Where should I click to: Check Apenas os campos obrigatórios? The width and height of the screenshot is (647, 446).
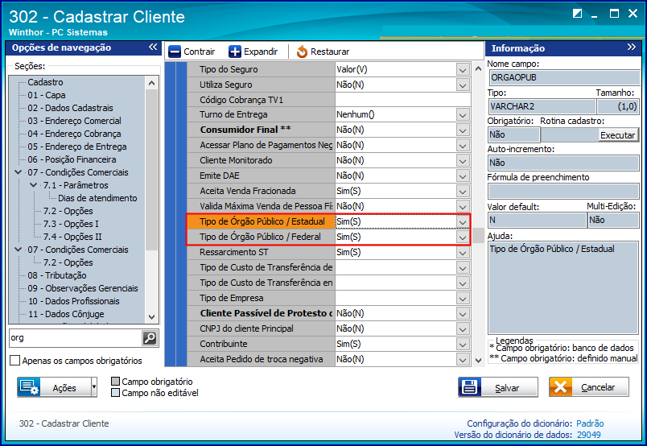click(14, 361)
